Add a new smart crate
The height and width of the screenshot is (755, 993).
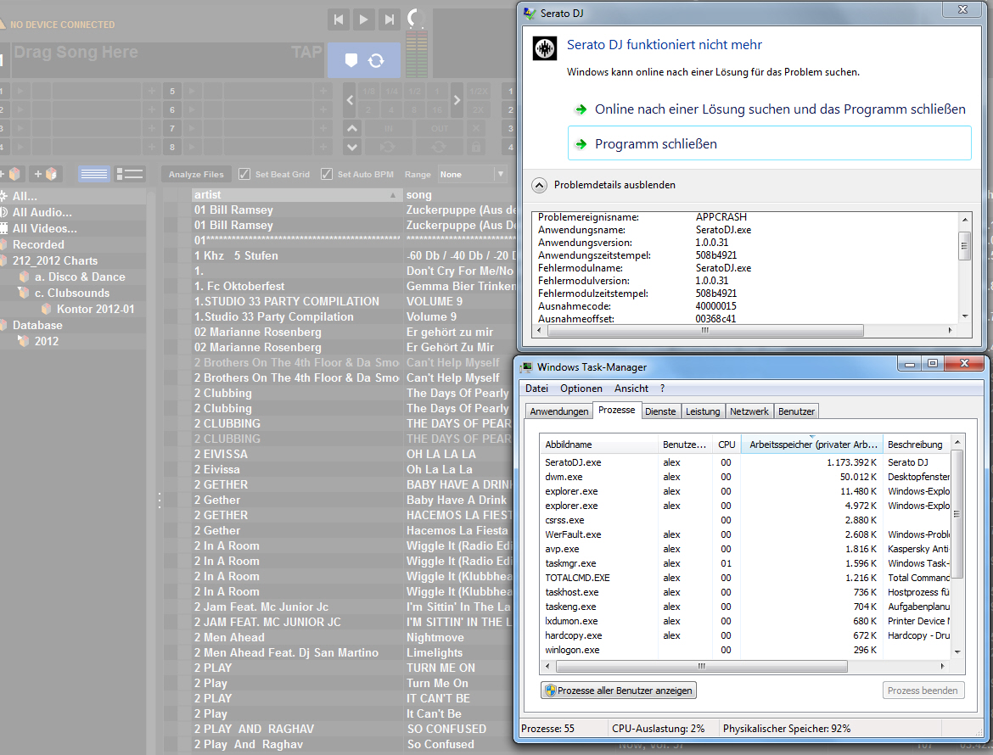tap(45, 173)
